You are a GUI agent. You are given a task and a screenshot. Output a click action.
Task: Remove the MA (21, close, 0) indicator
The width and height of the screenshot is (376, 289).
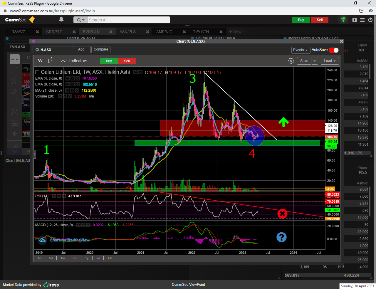[77, 90]
